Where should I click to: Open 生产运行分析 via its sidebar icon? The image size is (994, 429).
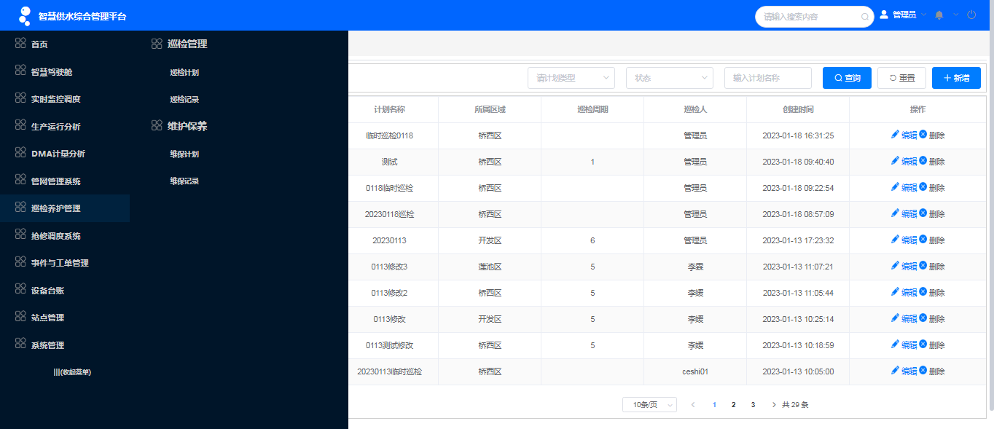click(x=20, y=125)
